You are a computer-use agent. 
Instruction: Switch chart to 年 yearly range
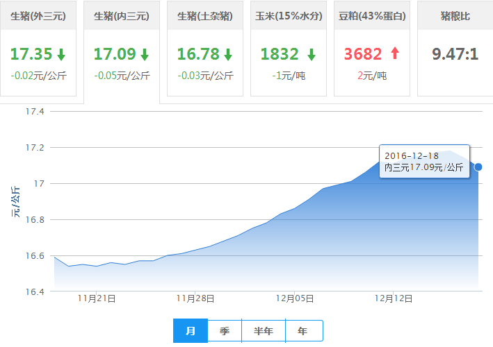point(303,331)
